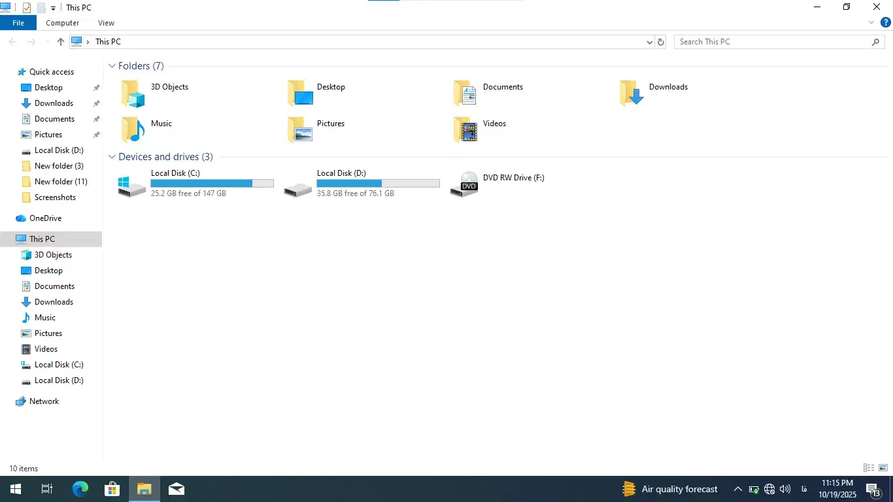Open the 3D Objects folder icon
This screenshot has width=893, height=502.
click(x=133, y=93)
